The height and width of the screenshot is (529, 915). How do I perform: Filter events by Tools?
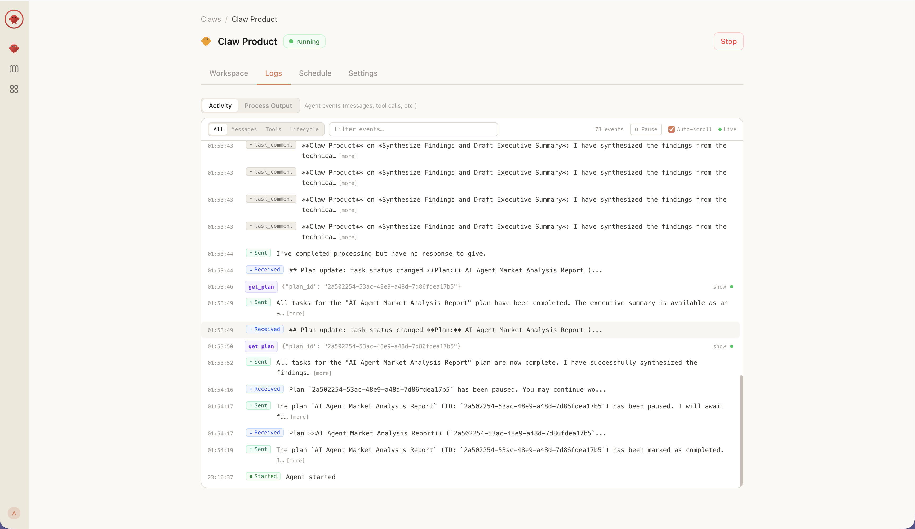[273, 129]
